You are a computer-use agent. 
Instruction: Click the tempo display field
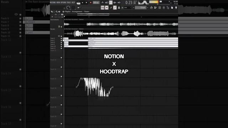point(96,2)
